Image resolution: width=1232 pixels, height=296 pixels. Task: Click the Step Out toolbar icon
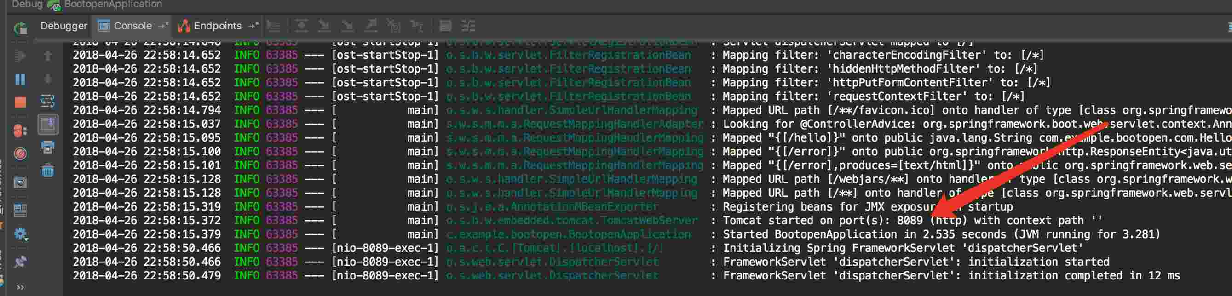(x=371, y=26)
